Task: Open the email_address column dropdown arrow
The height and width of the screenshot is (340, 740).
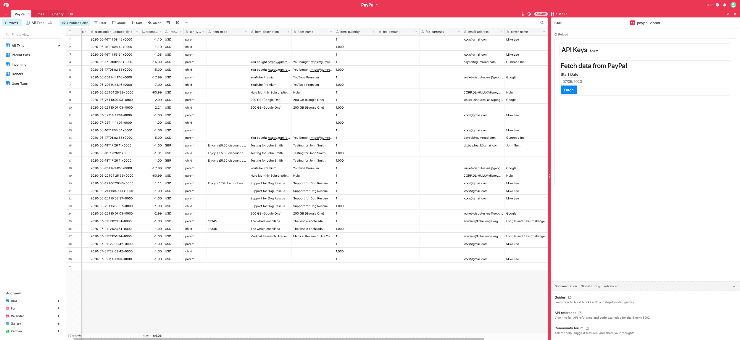Action: pos(501,32)
